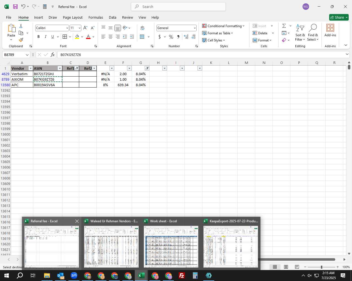Click the Cut scissors icon
Viewport: 352px width, 281px height.
[x=21, y=26]
